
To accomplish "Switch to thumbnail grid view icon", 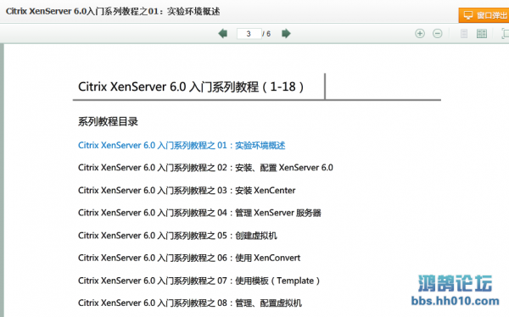I will tap(481, 33).
